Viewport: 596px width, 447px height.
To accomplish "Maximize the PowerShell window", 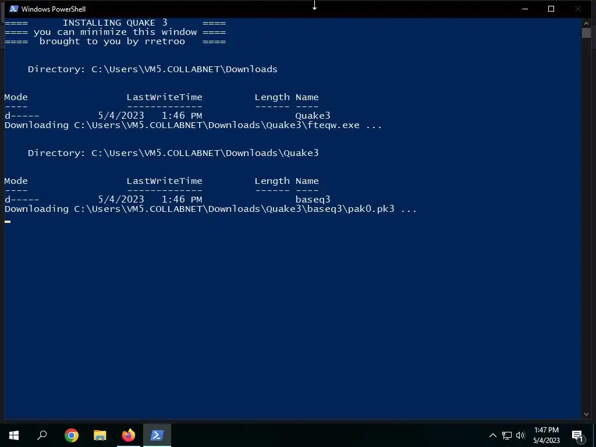I will (551, 9).
